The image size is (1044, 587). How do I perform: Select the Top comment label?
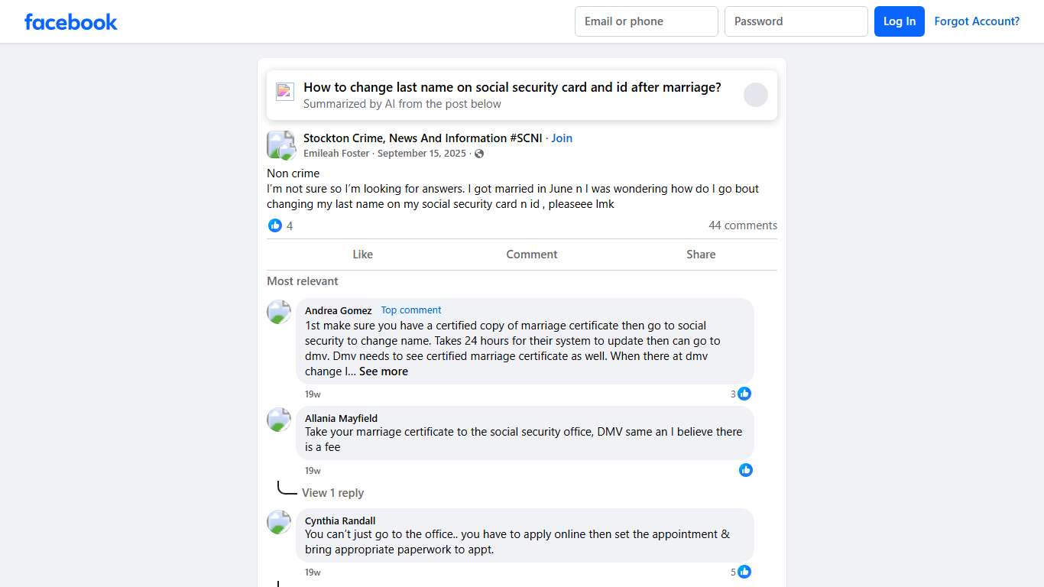pyautogui.click(x=411, y=310)
